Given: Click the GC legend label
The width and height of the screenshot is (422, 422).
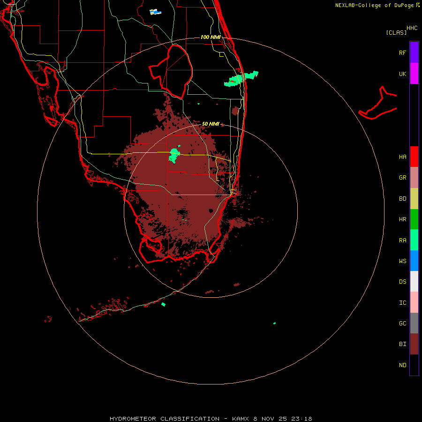Looking at the screenshot, I should (x=402, y=324).
